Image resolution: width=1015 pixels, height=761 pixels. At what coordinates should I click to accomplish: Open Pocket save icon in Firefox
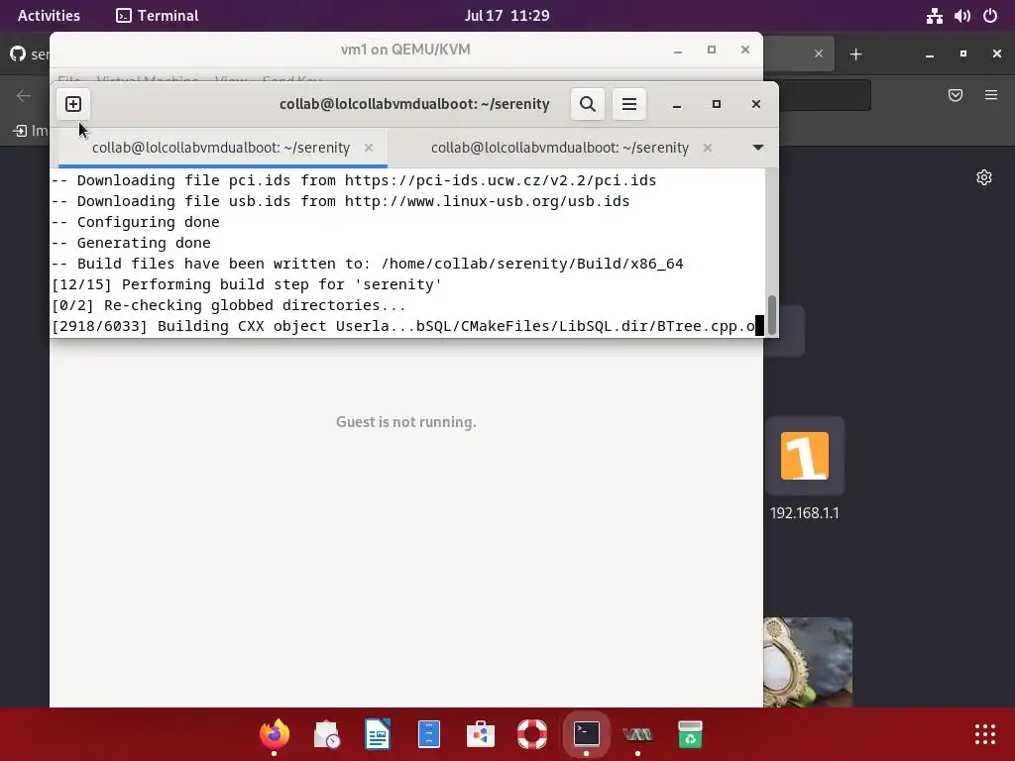956,95
